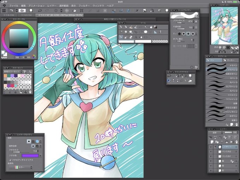Image resolution: width=240 pixels, height=180 pixels.
Task: Toggle visibility of レイヤー1 layer
Action: [211, 147]
